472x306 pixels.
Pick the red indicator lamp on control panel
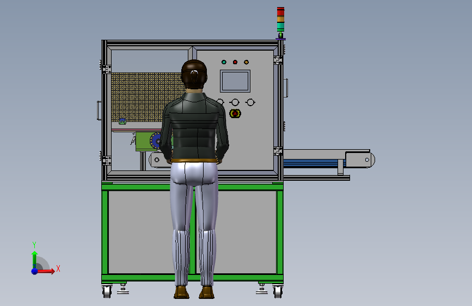pyautogui.click(x=235, y=62)
